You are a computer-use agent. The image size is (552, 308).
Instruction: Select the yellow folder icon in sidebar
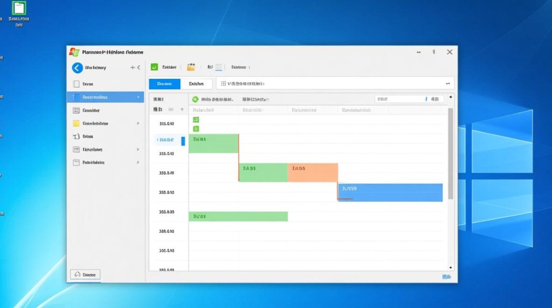pos(76,123)
